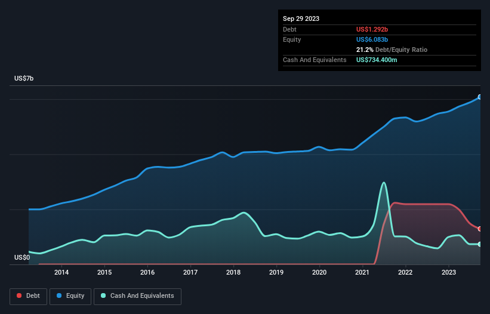Click the 21.2% Debt/Equity Ratio text
The width and height of the screenshot is (490, 314).
(392, 50)
